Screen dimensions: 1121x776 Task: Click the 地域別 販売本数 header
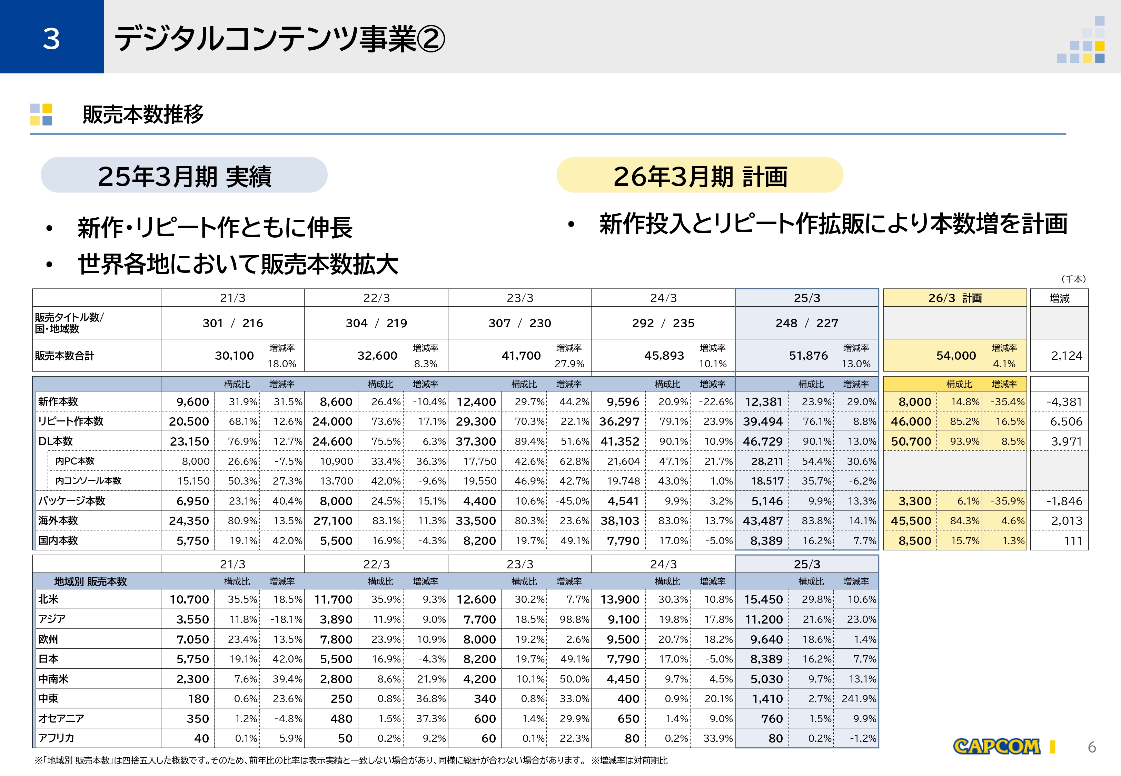coord(90,581)
